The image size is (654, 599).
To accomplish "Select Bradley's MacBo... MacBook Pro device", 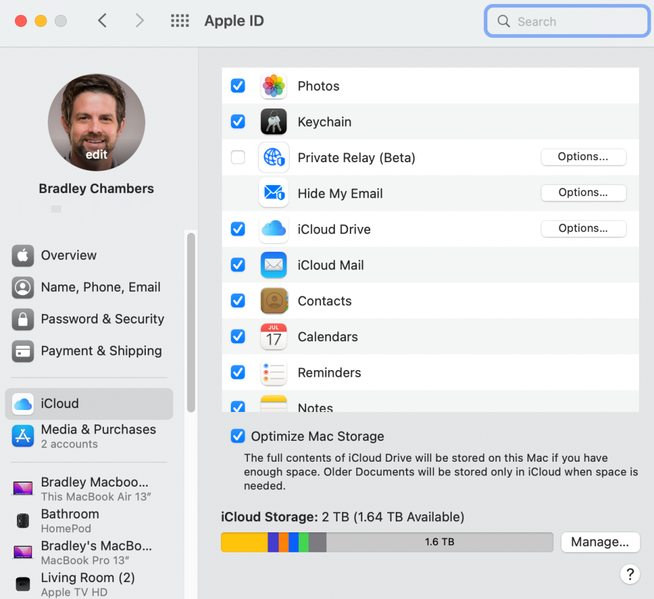I will pos(89,553).
